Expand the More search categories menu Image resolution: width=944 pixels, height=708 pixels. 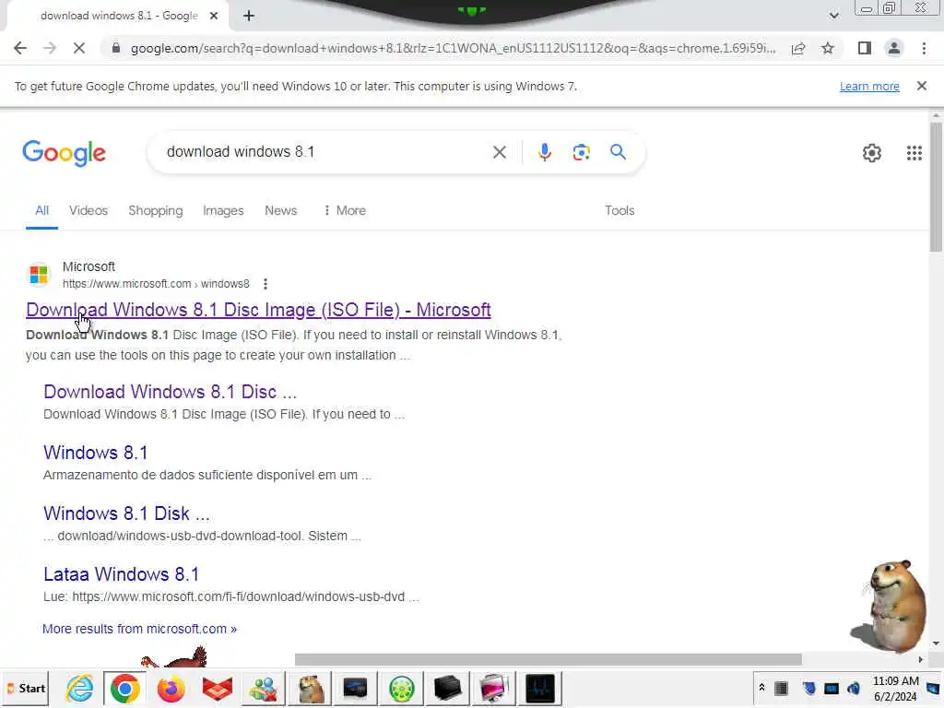tap(345, 211)
